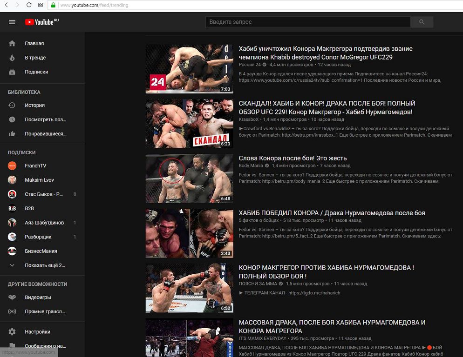Expand subscriptions with Показать ещё chevron
Image resolution: width=463 pixels, height=357 pixels.
[x=12, y=265]
